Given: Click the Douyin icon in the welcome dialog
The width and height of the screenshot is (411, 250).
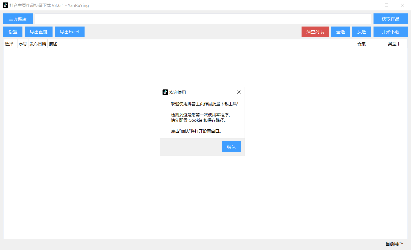Looking at the screenshot, I should 165,92.
